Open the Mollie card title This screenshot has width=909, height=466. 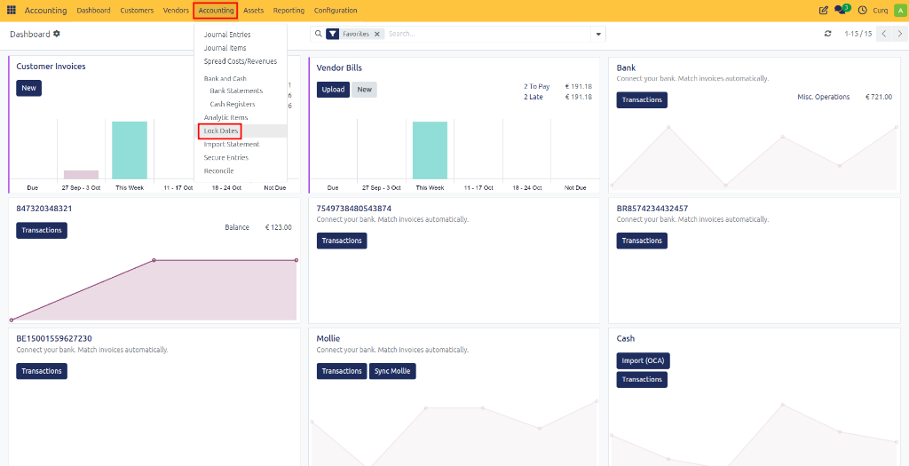pos(328,338)
